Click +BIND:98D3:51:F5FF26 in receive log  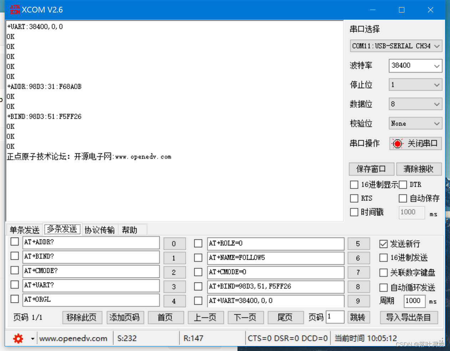pos(45,117)
